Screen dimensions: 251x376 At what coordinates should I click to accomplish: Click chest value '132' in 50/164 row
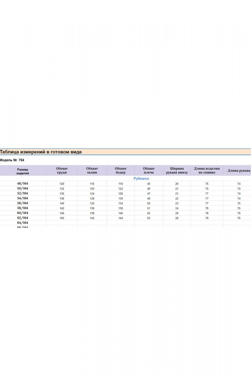pos(62,189)
